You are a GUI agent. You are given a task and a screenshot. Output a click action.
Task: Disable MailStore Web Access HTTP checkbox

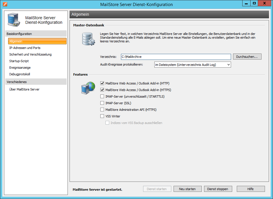click(x=102, y=83)
